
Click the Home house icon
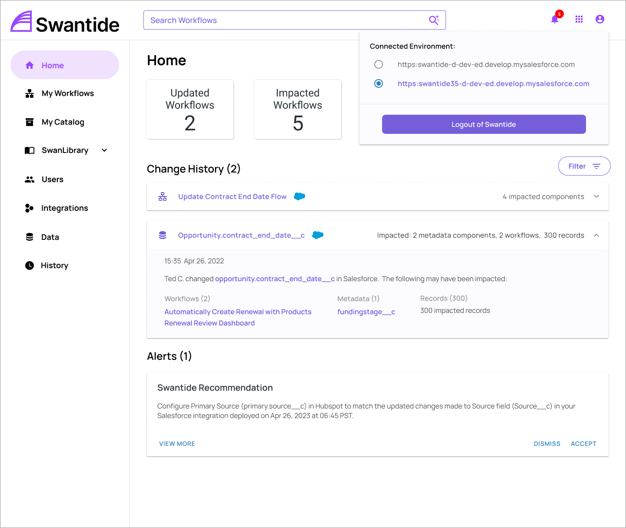coord(30,65)
